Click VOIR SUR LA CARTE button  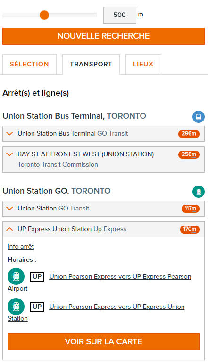tap(103, 342)
